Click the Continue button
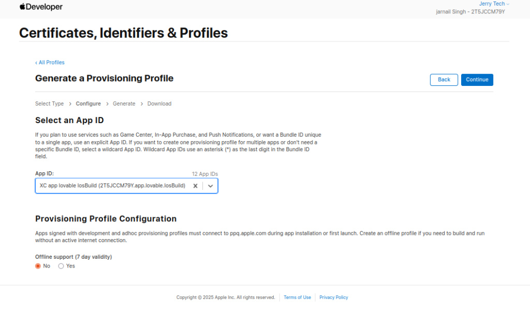The width and height of the screenshot is (530, 312). [x=477, y=80]
